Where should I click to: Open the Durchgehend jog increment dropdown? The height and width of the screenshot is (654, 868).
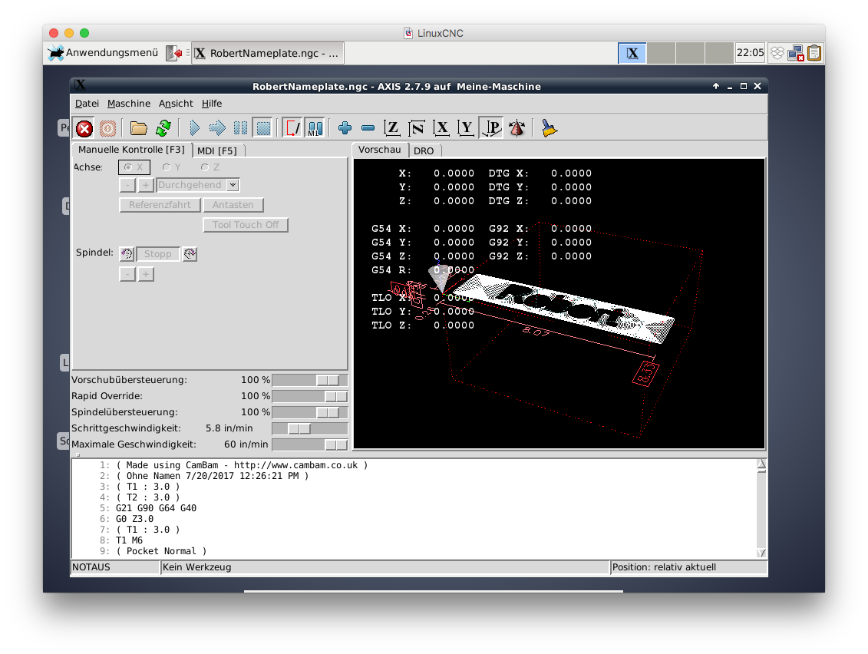click(233, 185)
